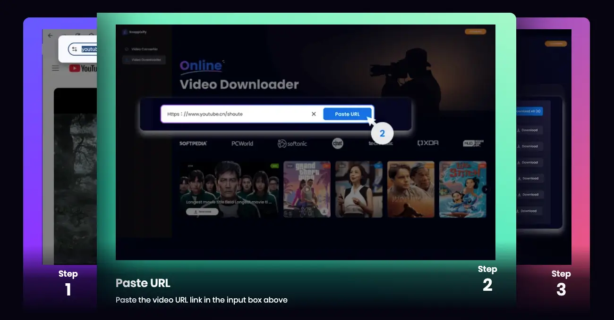The image size is (614, 320).
Task: Open the Lilo & Stitch movie thumbnail
Action: coord(462,189)
